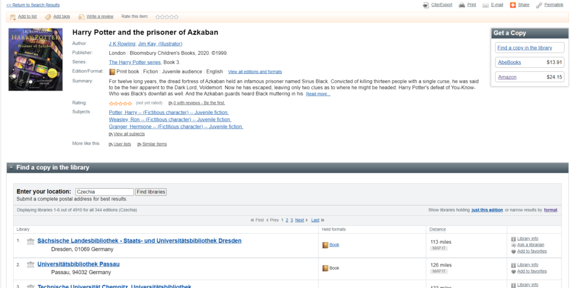Click the info icon in Passau library's row
The width and height of the screenshot is (574, 288).
pos(513,265)
